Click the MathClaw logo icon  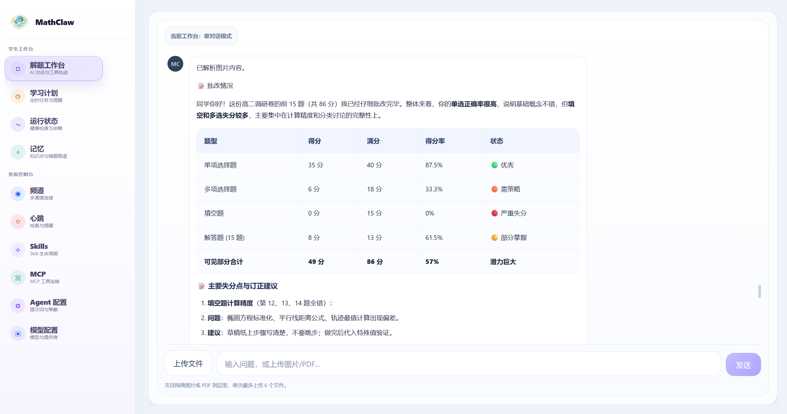[x=19, y=22]
